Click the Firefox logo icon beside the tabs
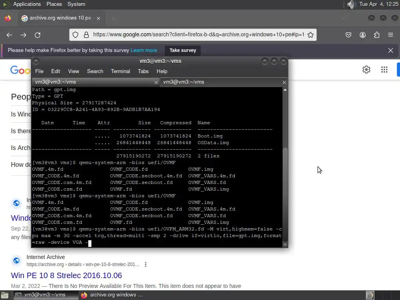 click(x=8, y=18)
